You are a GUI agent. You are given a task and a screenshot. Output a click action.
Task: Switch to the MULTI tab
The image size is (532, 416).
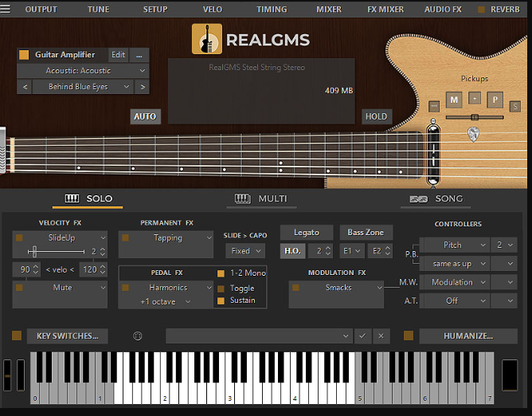pyautogui.click(x=261, y=198)
